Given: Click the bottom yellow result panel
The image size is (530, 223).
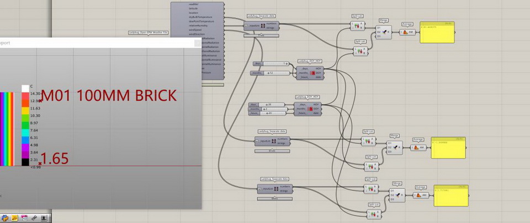Looking at the screenshot, I should click(451, 195).
